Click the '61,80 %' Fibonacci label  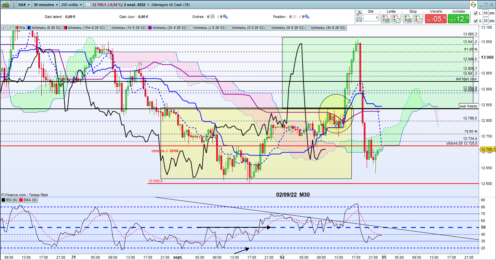pyautogui.click(x=471, y=49)
